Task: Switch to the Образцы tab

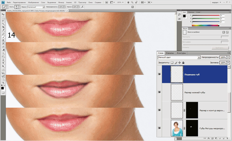Action: [x=191, y=12]
